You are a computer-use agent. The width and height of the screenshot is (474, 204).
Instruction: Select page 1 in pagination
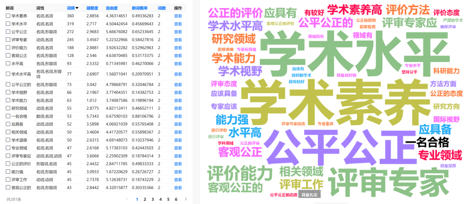point(137,199)
